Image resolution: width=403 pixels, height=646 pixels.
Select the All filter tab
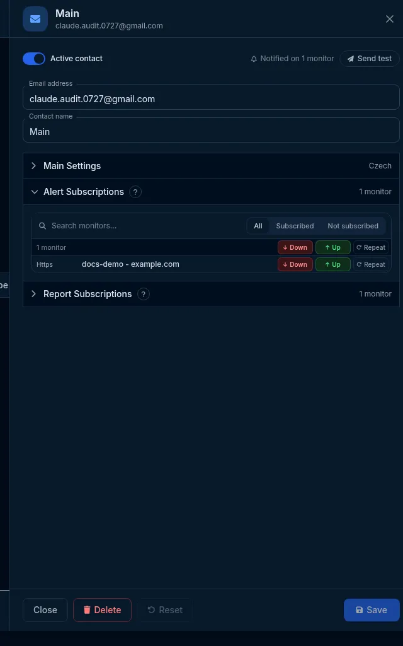tap(258, 226)
